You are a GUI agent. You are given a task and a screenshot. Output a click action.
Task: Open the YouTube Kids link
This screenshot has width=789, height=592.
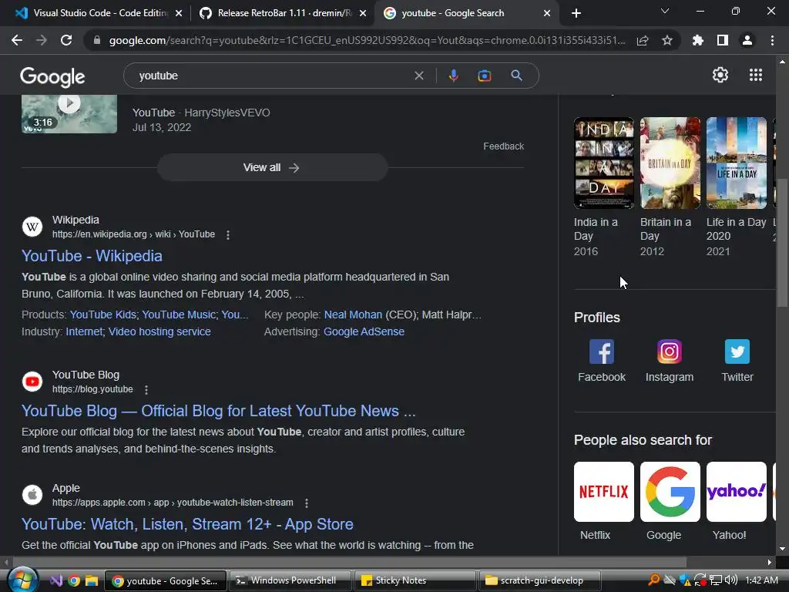click(102, 314)
